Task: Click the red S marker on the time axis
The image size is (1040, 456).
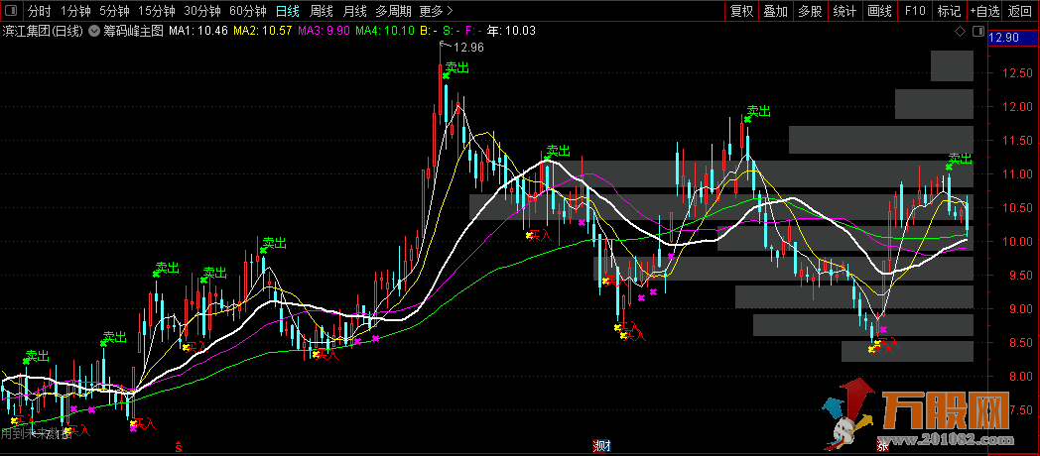Action: pyautogui.click(x=178, y=447)
